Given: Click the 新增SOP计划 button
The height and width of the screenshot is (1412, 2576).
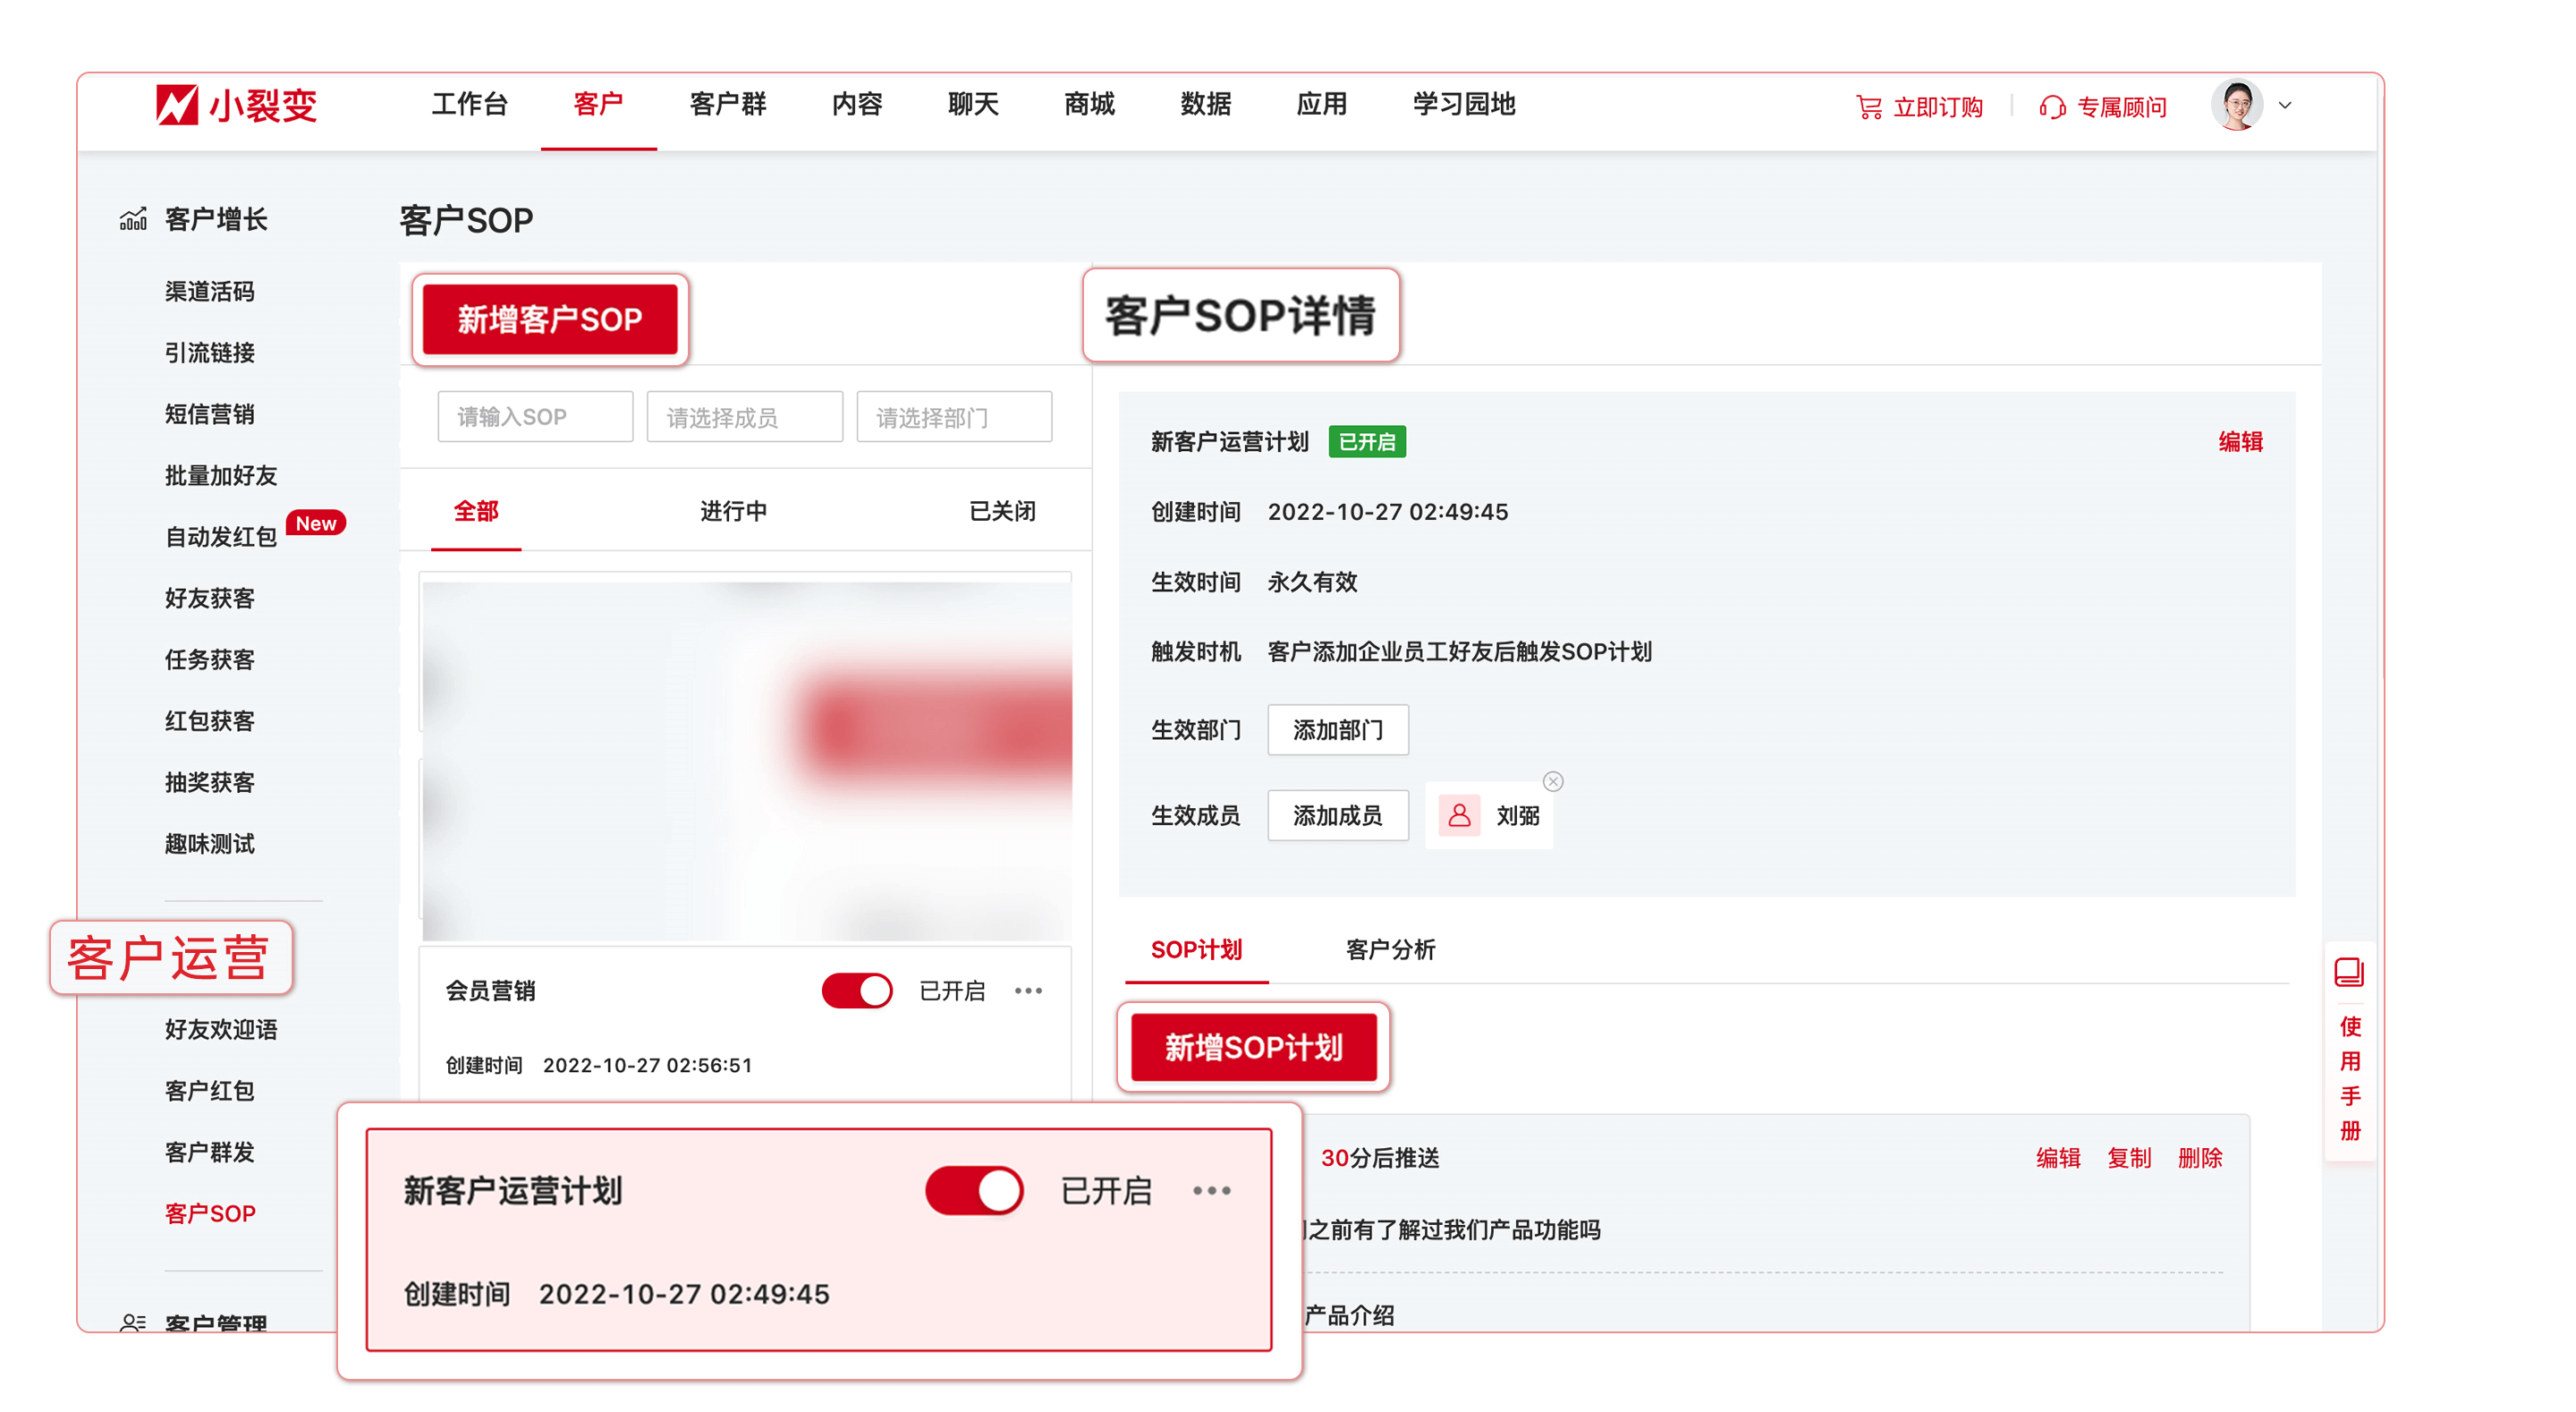Looking at the screenshot, I should coord(1253,1048).
